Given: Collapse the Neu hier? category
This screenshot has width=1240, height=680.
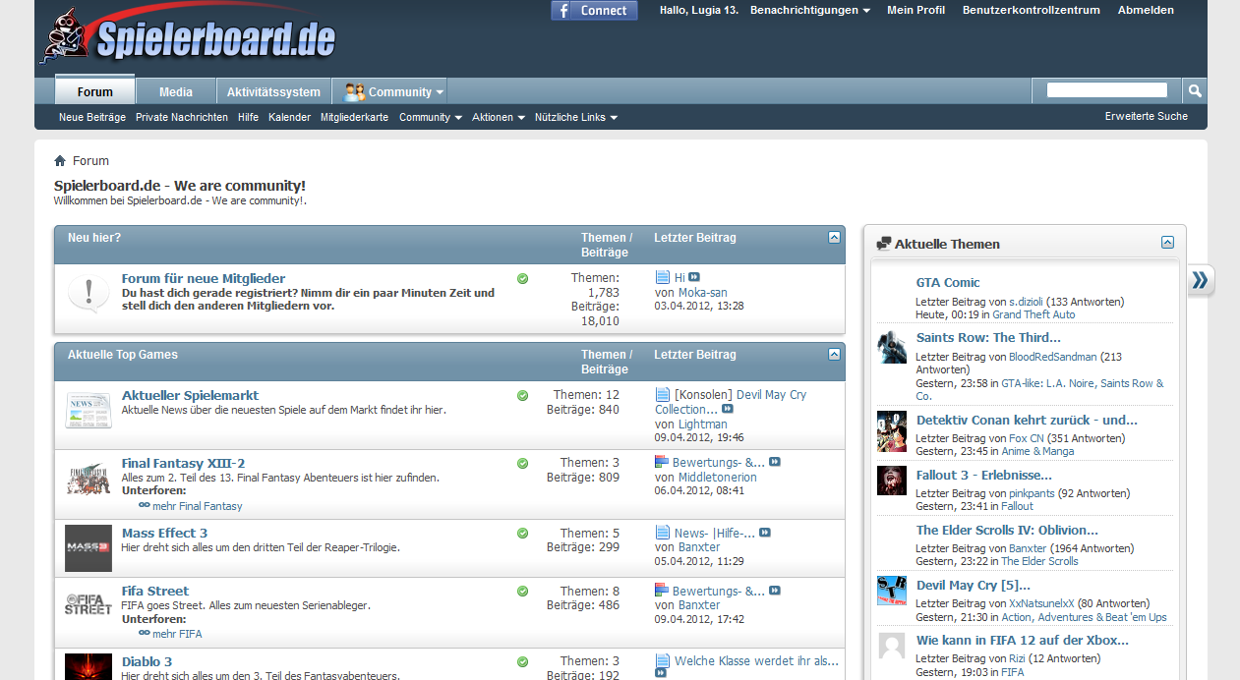Looking at the screenshot, I should (x=834, y=238).
